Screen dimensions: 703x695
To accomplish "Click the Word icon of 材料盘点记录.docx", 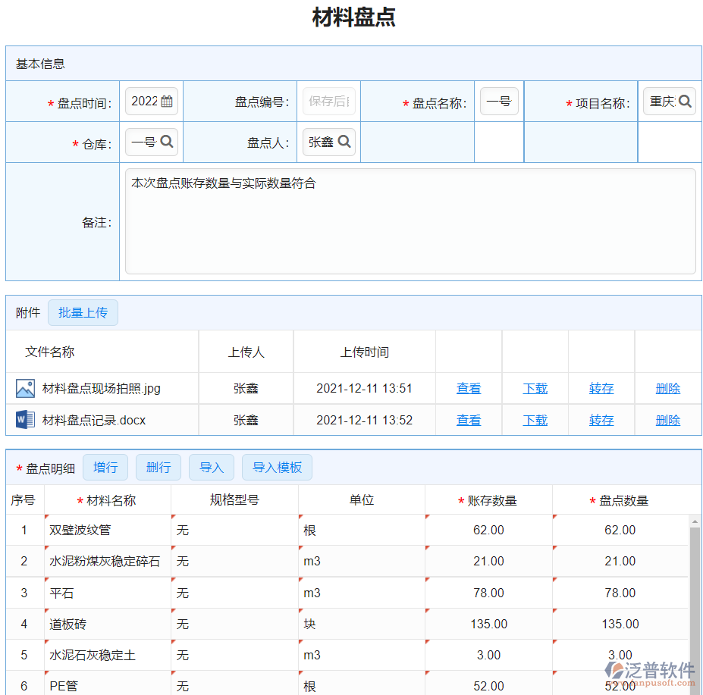I will click(25, 420).
